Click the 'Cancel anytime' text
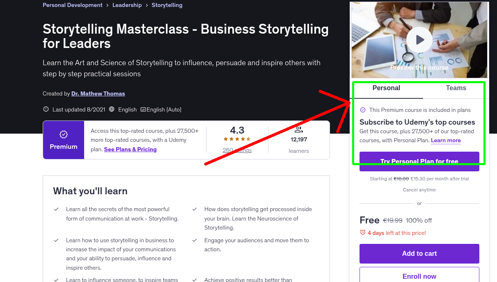497x282 pixels. tap(419, 190)
